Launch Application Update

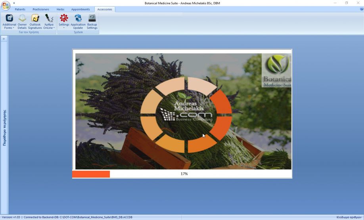78,21
